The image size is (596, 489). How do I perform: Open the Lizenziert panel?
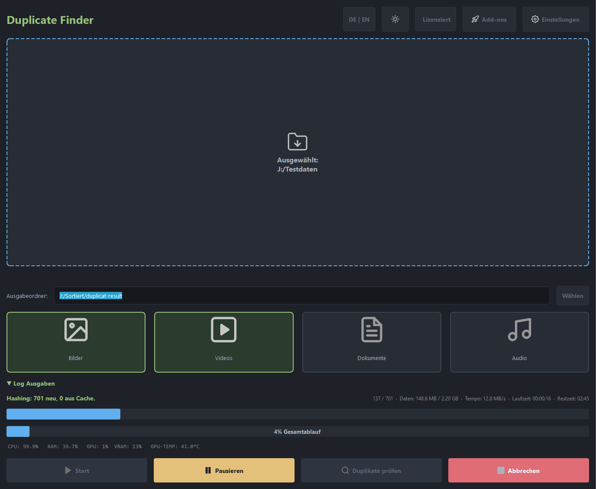click(435, 19)
